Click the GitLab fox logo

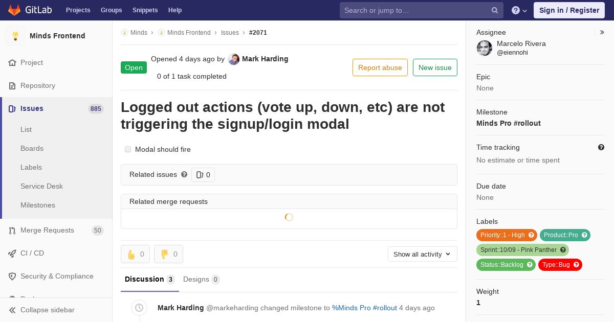[x=14, y=10]
